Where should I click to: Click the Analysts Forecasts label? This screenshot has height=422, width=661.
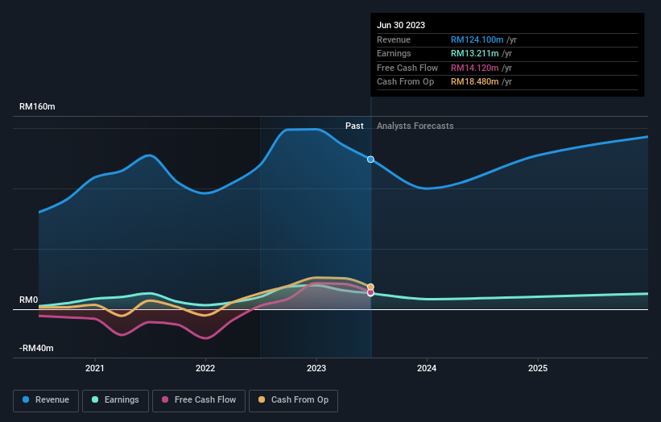415,126
